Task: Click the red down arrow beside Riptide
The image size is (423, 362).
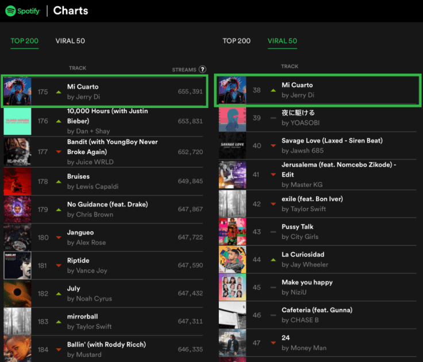Action: (x=59, y=265)
